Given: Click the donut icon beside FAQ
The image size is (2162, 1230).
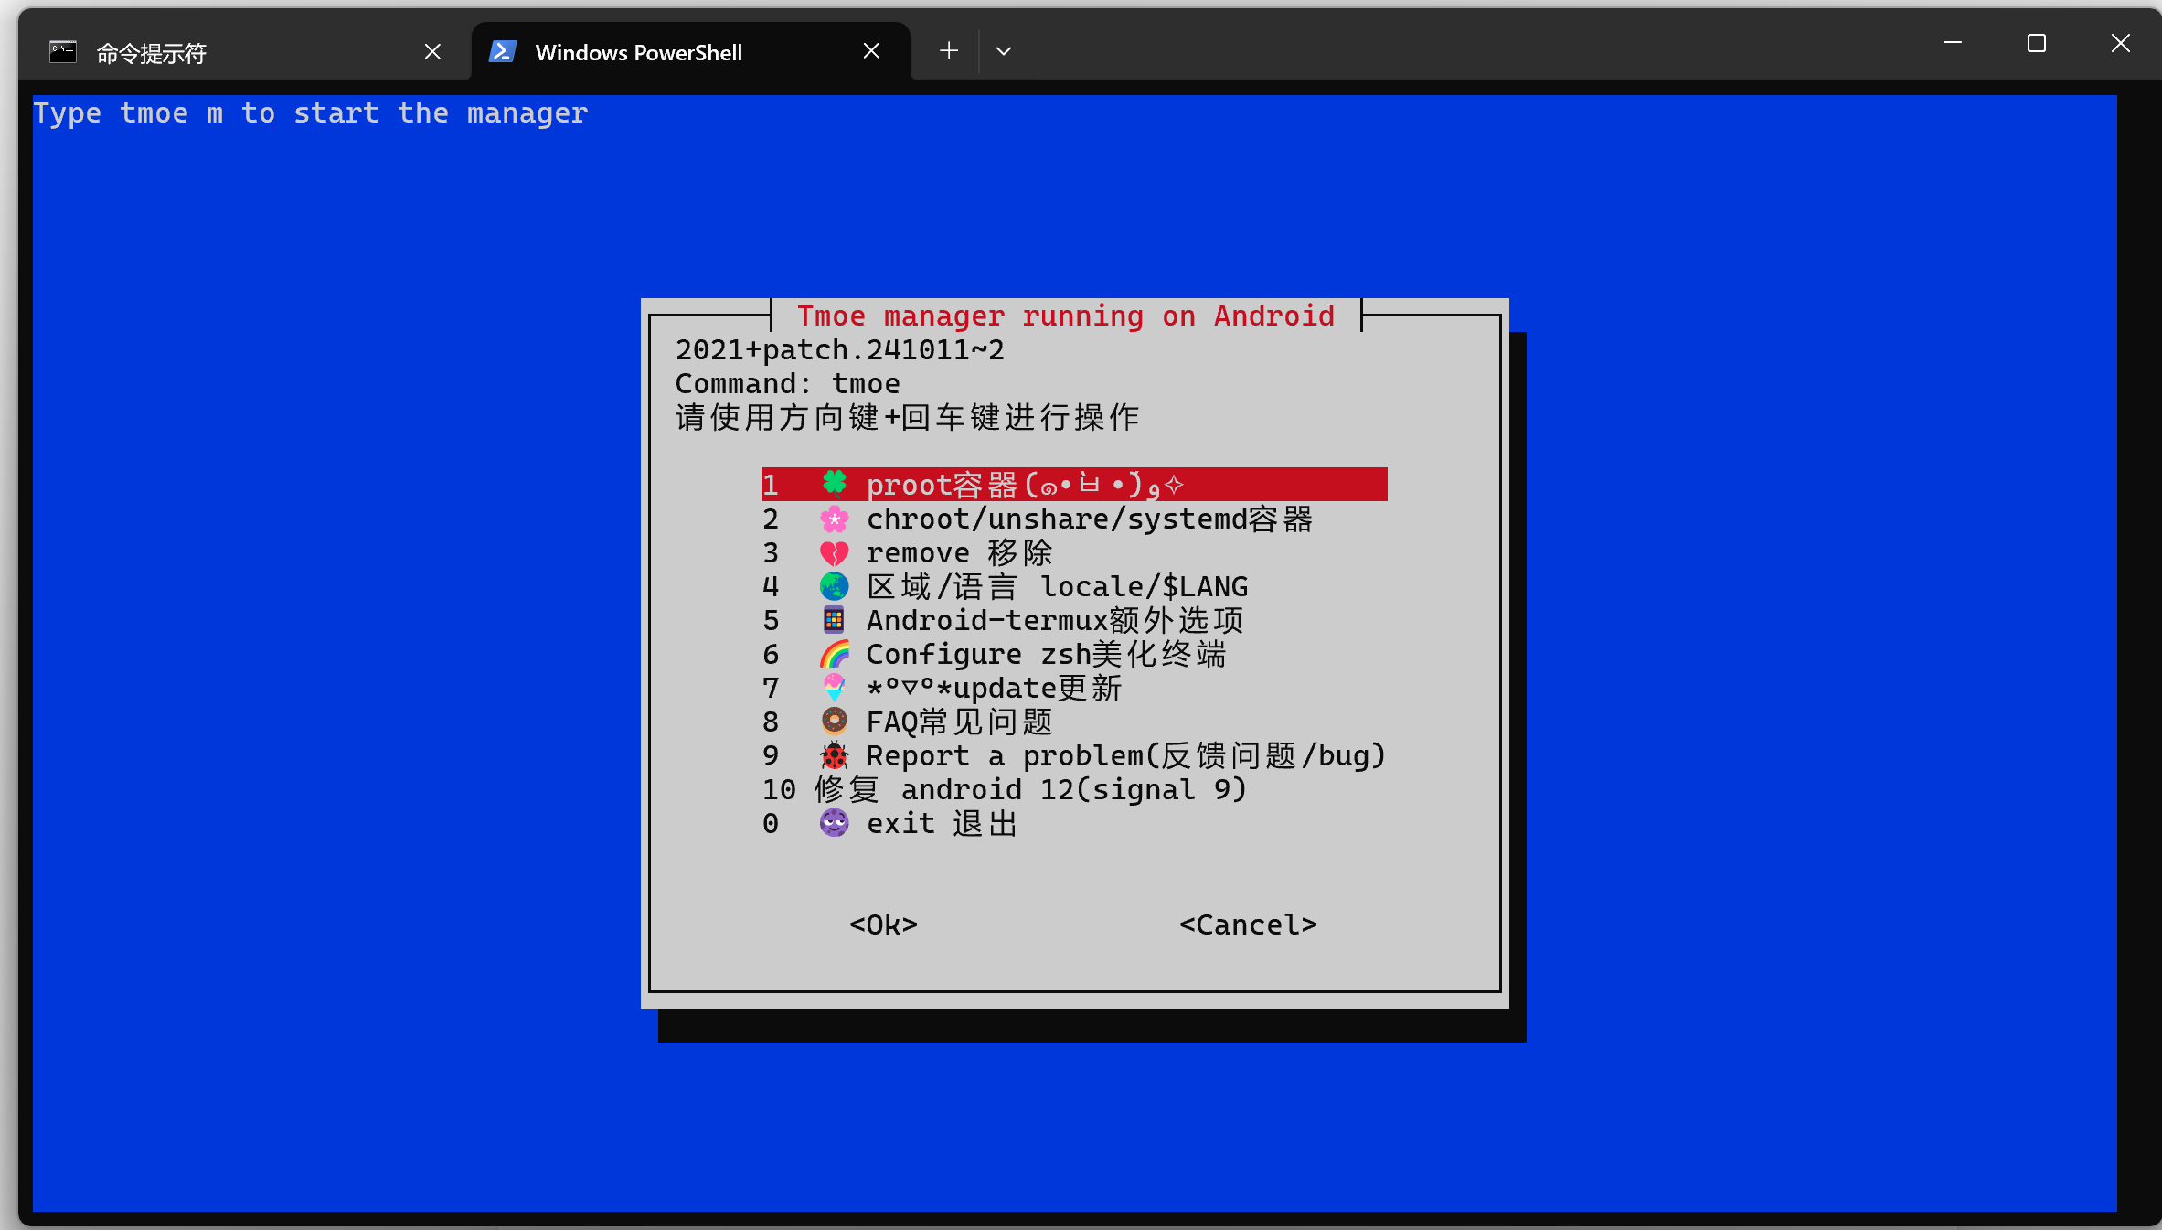Looking at the screenshot, I should [x=834, y=722].
